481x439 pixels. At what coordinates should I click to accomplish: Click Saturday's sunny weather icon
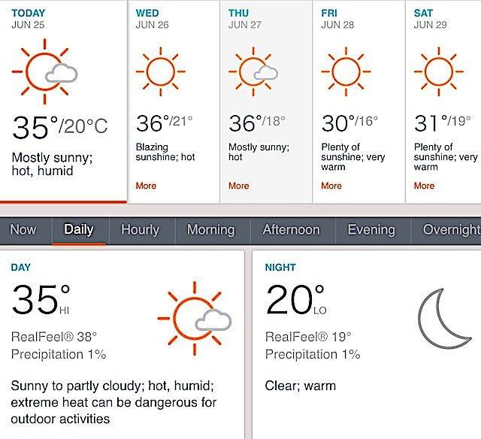click(439, 71)
